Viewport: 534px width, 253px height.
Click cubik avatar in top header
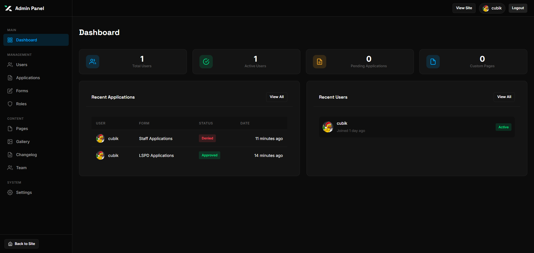[x=486, y=8]
